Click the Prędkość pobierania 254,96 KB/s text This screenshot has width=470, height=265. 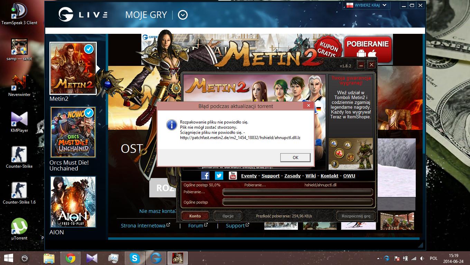(284, 216)
